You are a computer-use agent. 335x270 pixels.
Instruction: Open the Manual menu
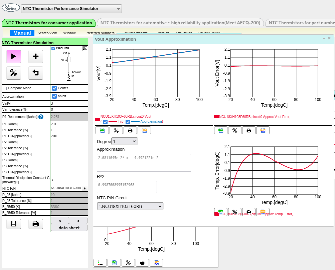[x=22, y=33]
